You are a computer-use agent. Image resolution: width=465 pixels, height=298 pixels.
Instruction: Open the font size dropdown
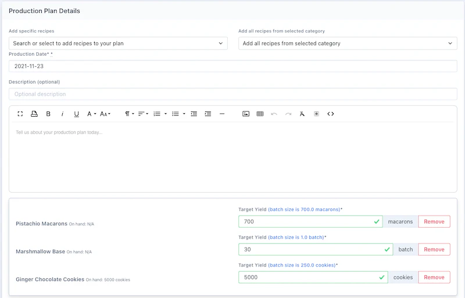point(105,114)
